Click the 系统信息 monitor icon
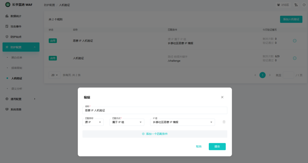The width and height of the screenshot is (308, 163). 7,109
